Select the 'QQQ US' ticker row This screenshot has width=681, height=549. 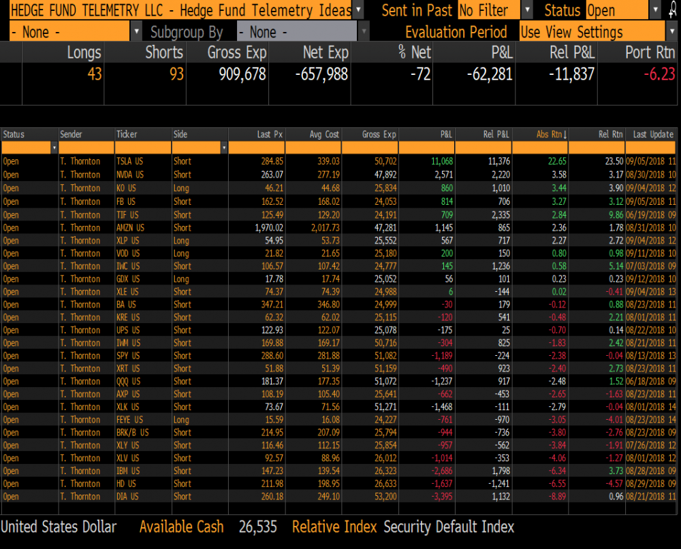(x=338, y=381)
